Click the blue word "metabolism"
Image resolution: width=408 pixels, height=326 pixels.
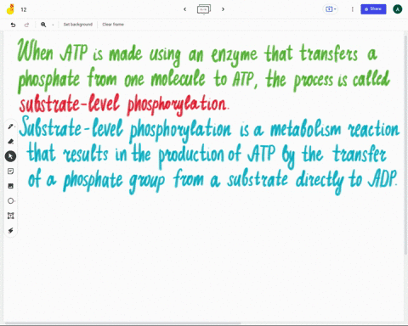pos(305,129)
